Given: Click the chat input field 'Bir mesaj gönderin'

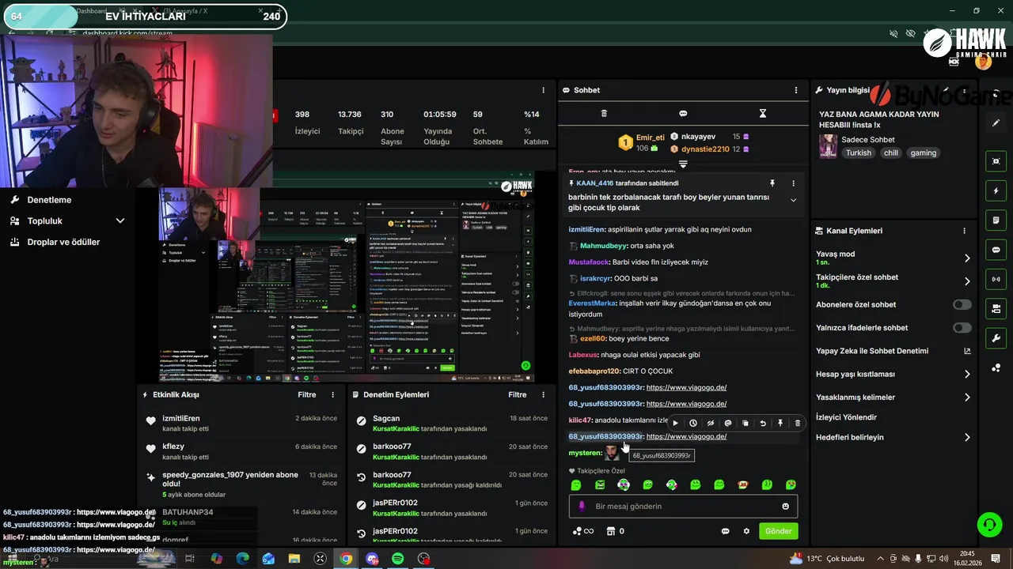Looking at the screenshot, I should (x=683, y=507).
